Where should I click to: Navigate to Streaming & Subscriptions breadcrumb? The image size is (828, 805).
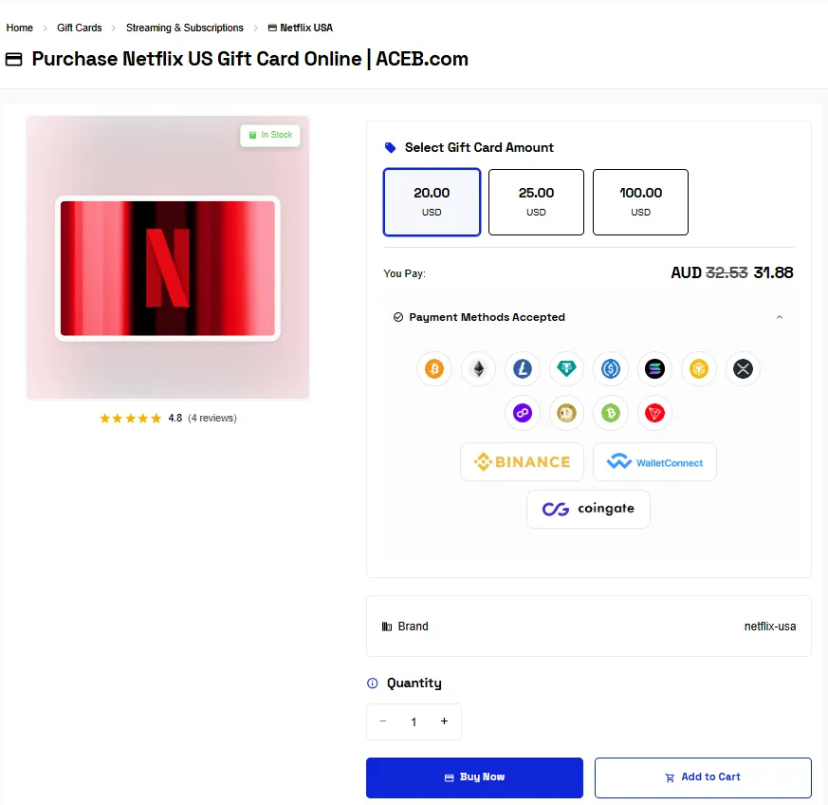[184, 28]
